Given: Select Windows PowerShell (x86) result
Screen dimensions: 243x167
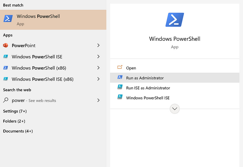Looking at the screenshot, I should point(53,68).
